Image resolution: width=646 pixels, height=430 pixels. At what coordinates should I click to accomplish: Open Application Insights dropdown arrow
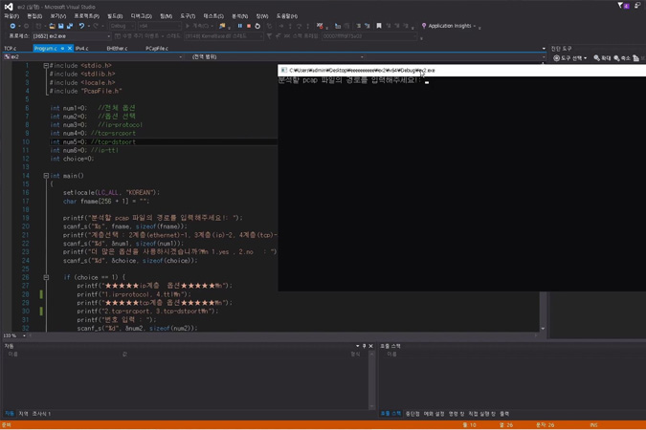(x=474, y=26)
